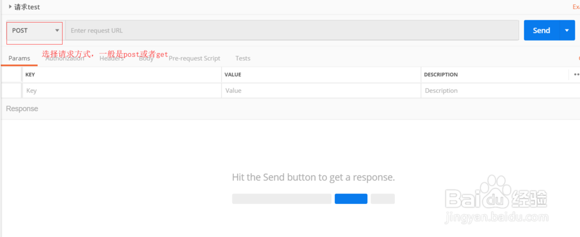Click the DESCRIPTION column header
Viewport: 580px width, 237px height.
pos(441,75)
